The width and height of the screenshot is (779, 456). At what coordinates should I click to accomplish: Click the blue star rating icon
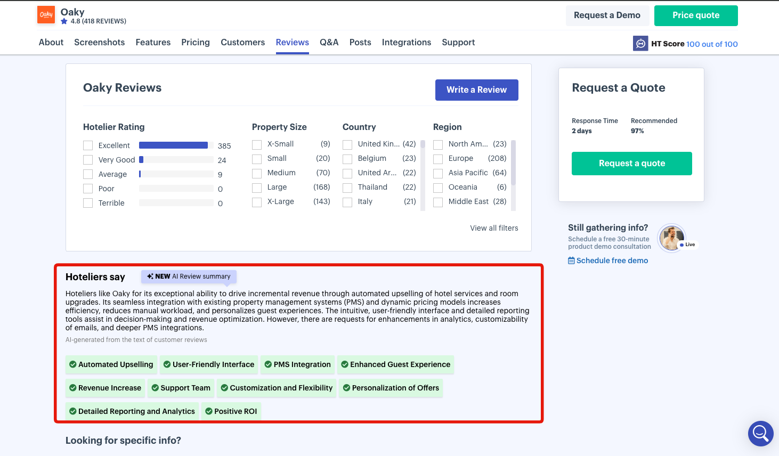(64, 21)
